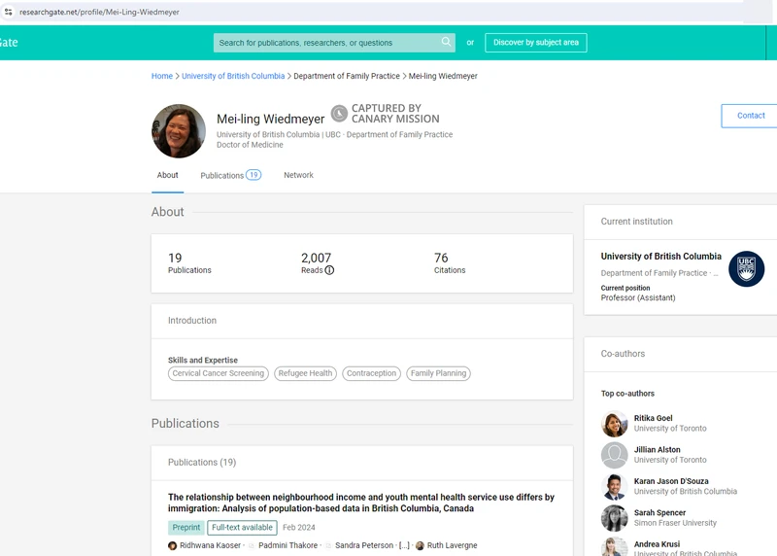Click Discover by subject area button
Image resolution: width=777 pixels, height=556 pixels.
(536, 43)
